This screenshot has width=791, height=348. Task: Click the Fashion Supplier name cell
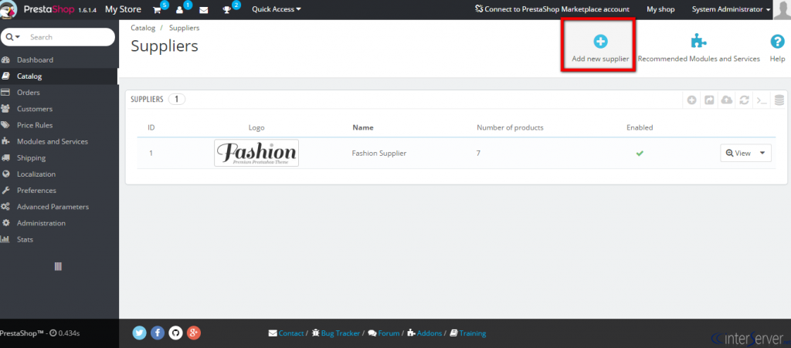click(x=379, y=153)
